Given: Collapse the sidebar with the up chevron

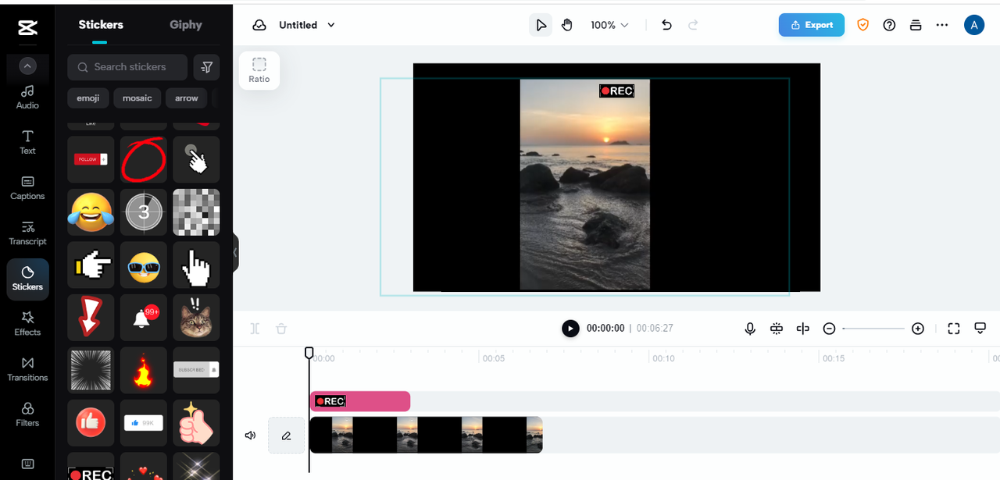Looking at the screenshot, I should pos(27,66).
